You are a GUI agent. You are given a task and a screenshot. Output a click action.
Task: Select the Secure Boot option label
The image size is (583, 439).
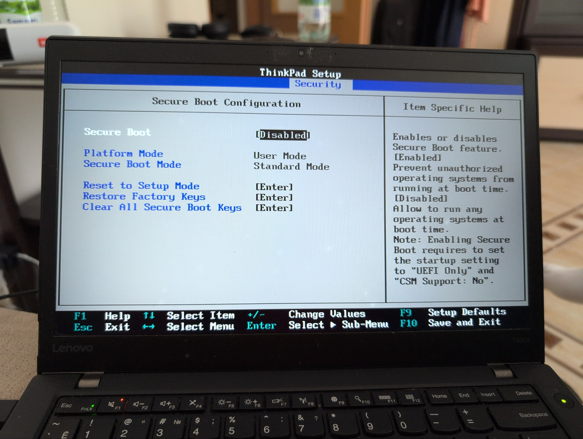coord(118,132)
